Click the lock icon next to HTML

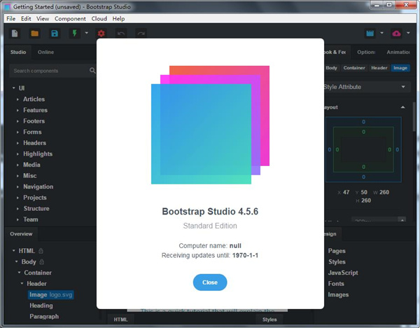click(x=41, y=251)
